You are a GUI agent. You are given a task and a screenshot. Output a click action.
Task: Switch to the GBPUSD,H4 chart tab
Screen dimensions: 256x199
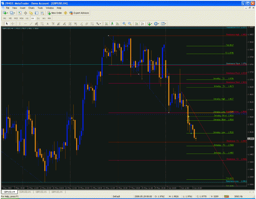pos(9,192)
